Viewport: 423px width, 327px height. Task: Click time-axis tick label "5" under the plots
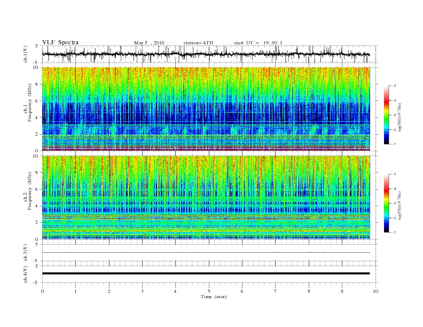[x=209, y=291]
